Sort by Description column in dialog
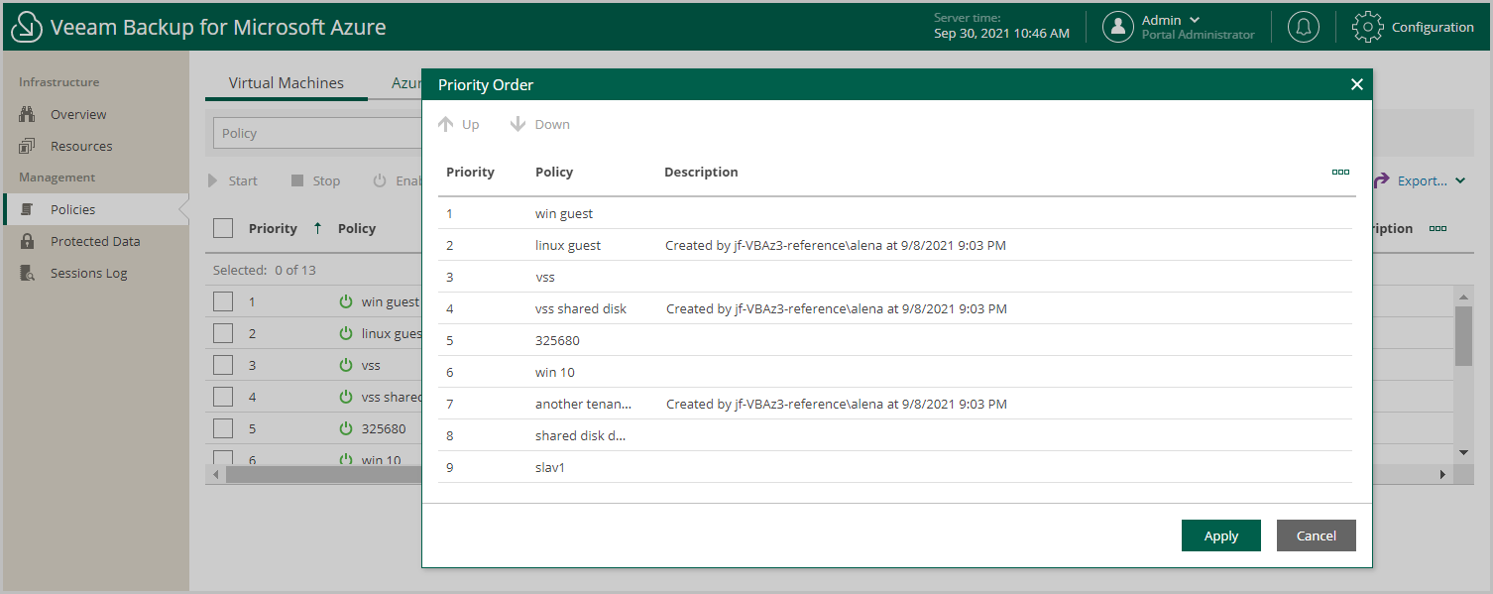Image resolution: width=1493 pixels, height=594 pixels. 701,172
